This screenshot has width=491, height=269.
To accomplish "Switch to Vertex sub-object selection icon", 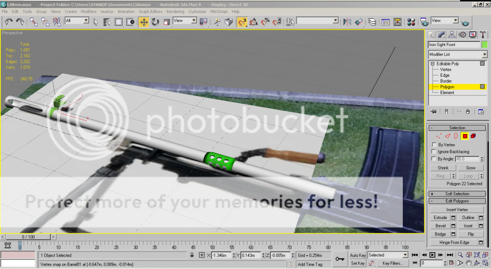I will 438,136.
